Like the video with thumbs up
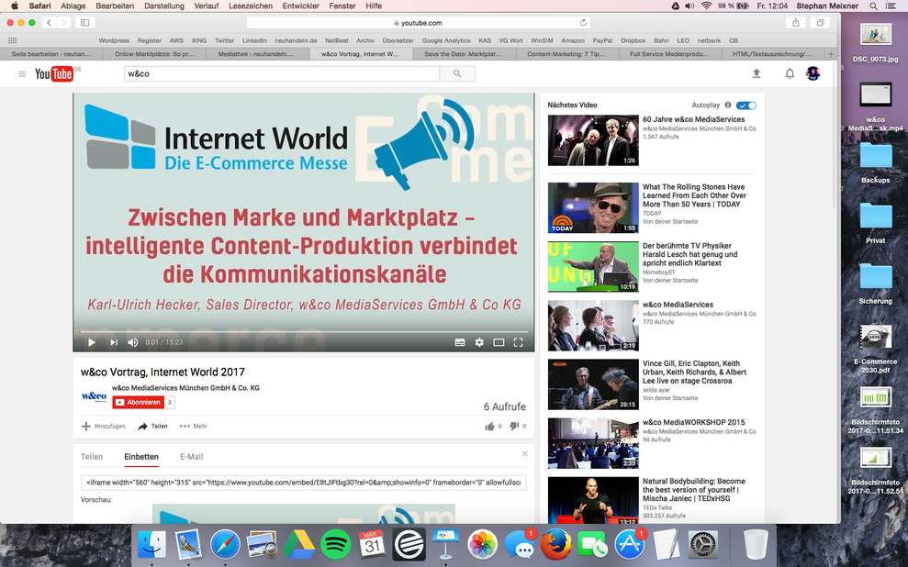The height and width of the screenshot is (567, 908). pos(490,427)
